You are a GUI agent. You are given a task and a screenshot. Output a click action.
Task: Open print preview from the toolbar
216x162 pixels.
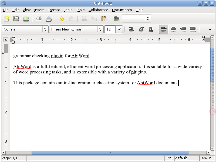(x=39, y=18)
